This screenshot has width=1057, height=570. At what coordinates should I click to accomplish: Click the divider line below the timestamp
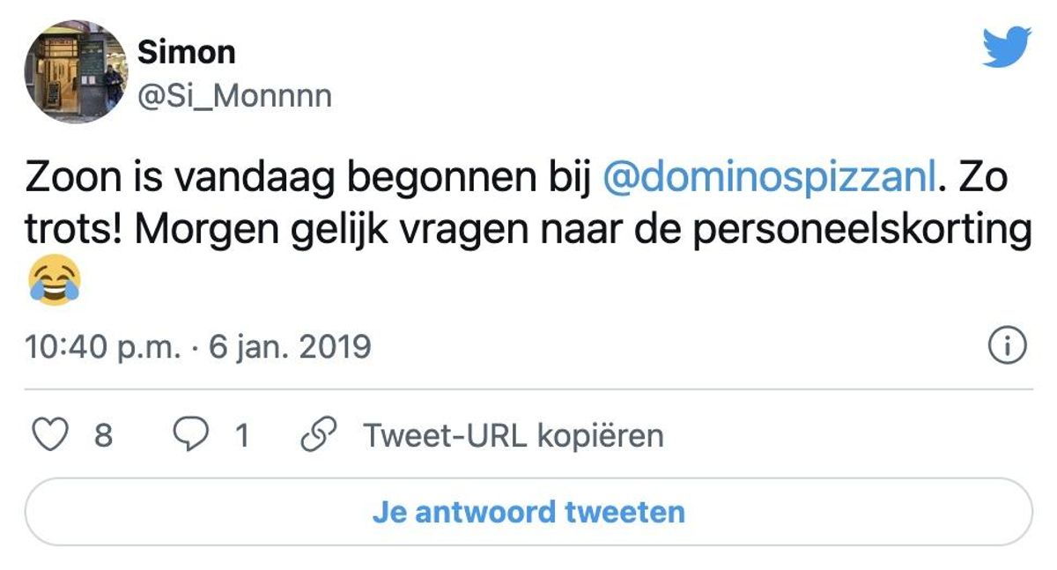pos(528,389)
